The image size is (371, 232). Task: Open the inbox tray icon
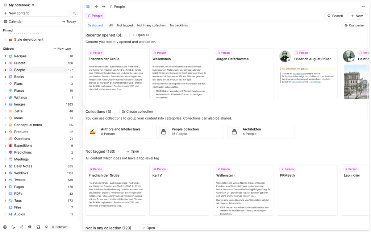click(x=38, y=227)
